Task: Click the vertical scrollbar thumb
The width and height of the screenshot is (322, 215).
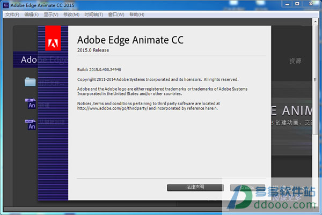Action: pyautogui.click(x=316, y=79)
